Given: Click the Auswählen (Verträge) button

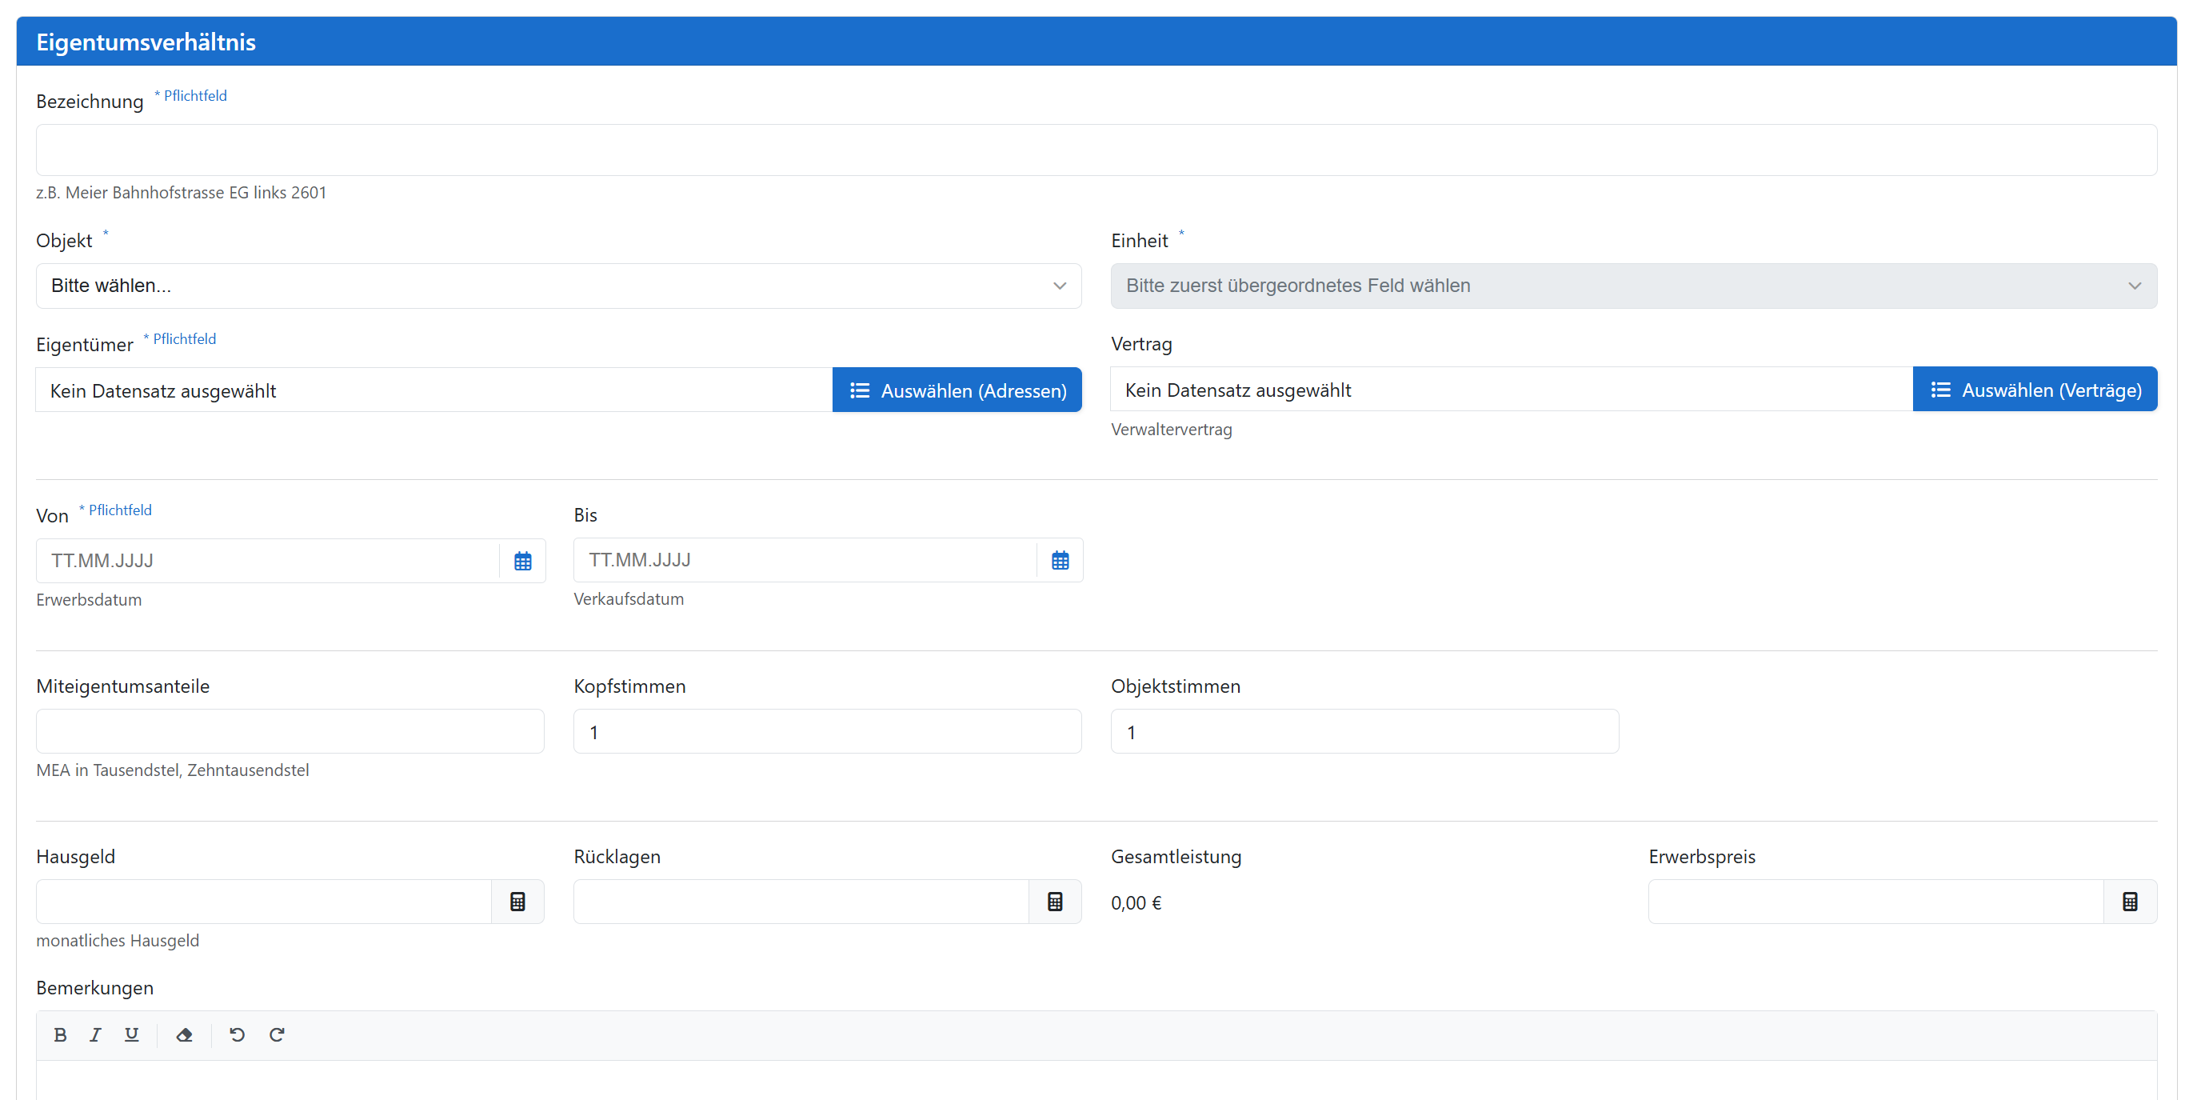Looking at the screenshot, I should point(2035,390).
